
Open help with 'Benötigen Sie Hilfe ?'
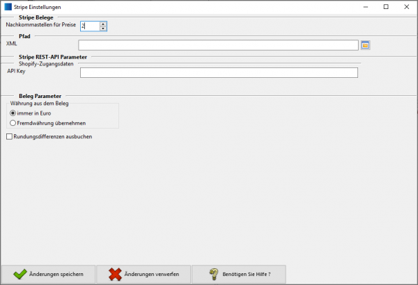[238, 274]
